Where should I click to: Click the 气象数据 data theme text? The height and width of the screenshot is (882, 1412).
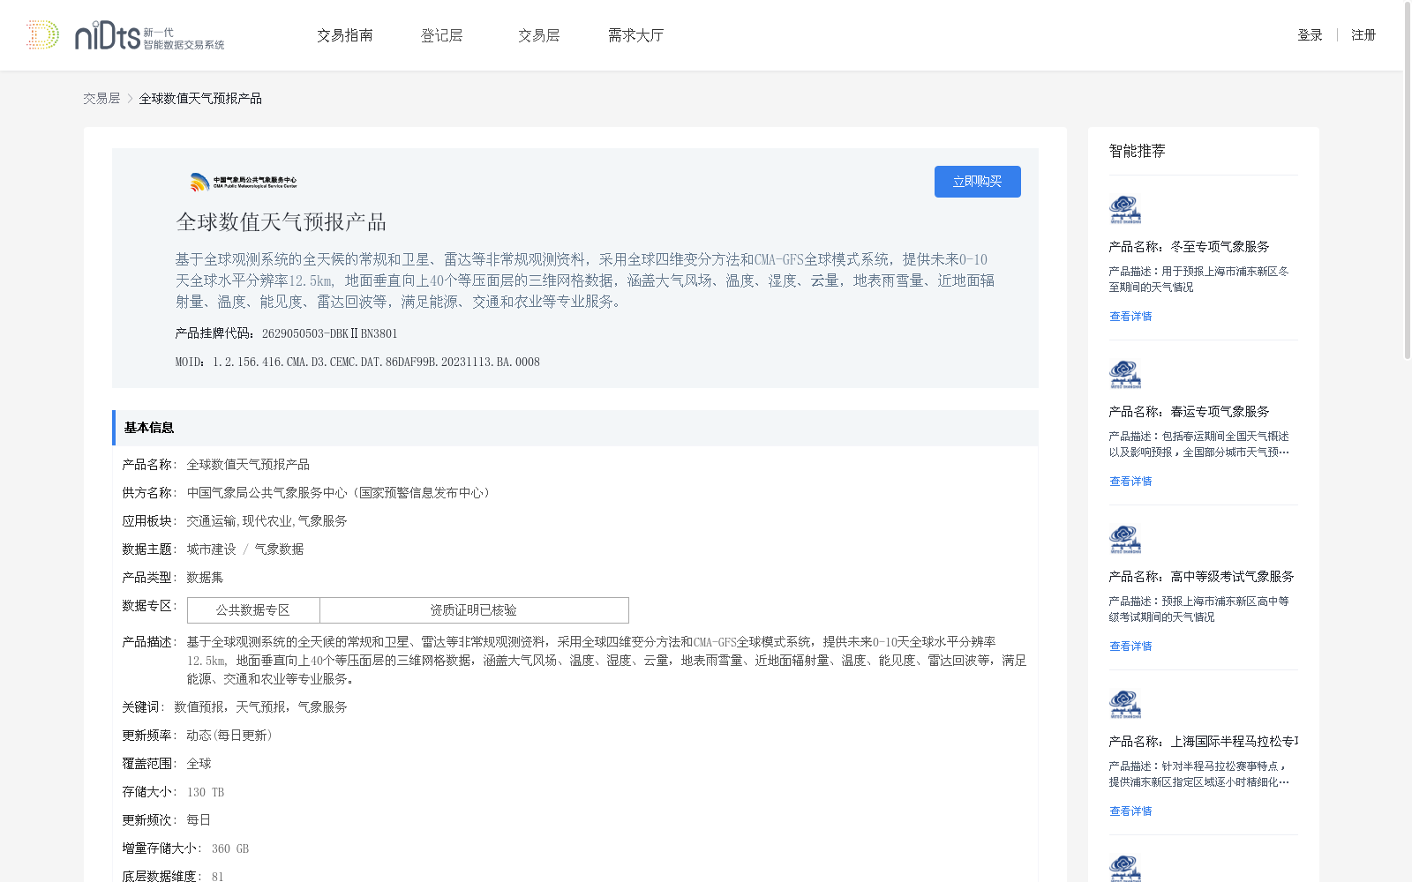(279, 549)
